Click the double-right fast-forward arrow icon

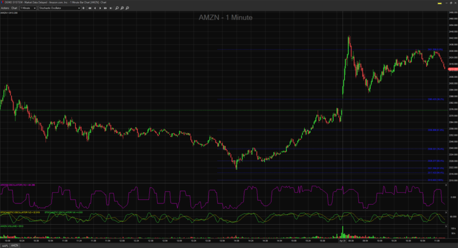(105, 8)
